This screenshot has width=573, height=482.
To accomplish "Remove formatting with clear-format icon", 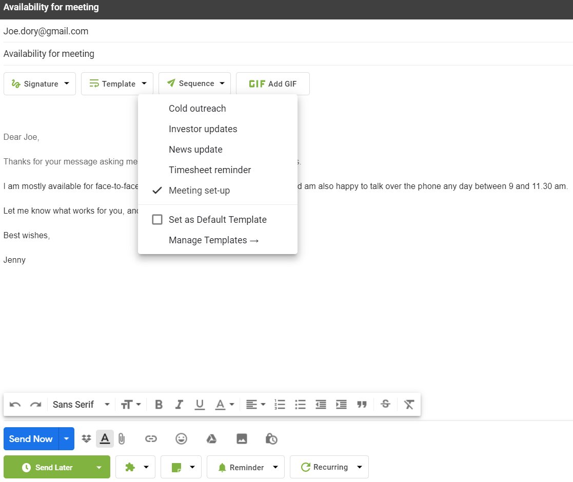I will coord(409,405).
